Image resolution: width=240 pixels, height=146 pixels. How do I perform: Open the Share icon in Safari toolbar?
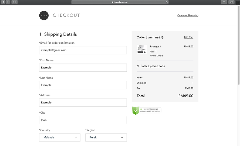224,2
